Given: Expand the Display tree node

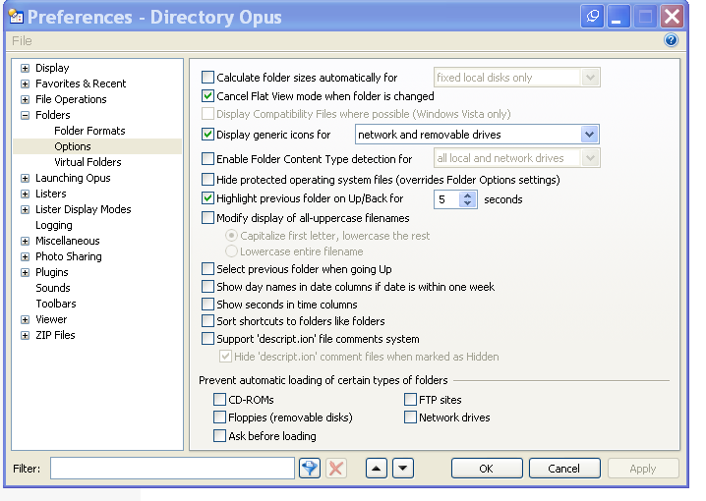Looking at the screenshot, I should tap(26, 69).
